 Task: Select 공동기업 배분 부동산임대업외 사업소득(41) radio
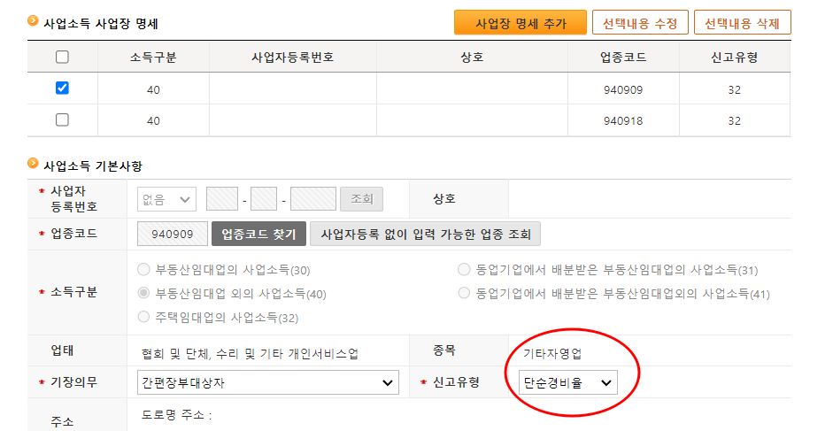point(464,293)
